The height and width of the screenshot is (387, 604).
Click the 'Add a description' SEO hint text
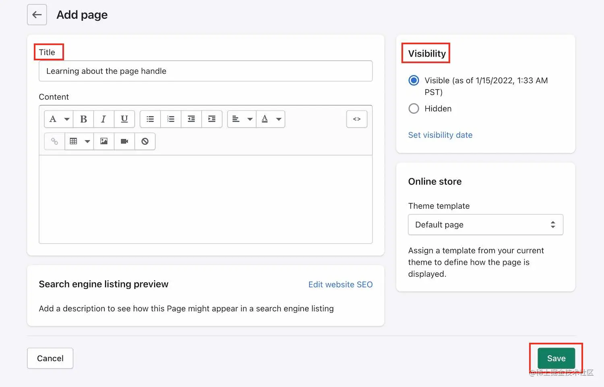click(186, 309)
